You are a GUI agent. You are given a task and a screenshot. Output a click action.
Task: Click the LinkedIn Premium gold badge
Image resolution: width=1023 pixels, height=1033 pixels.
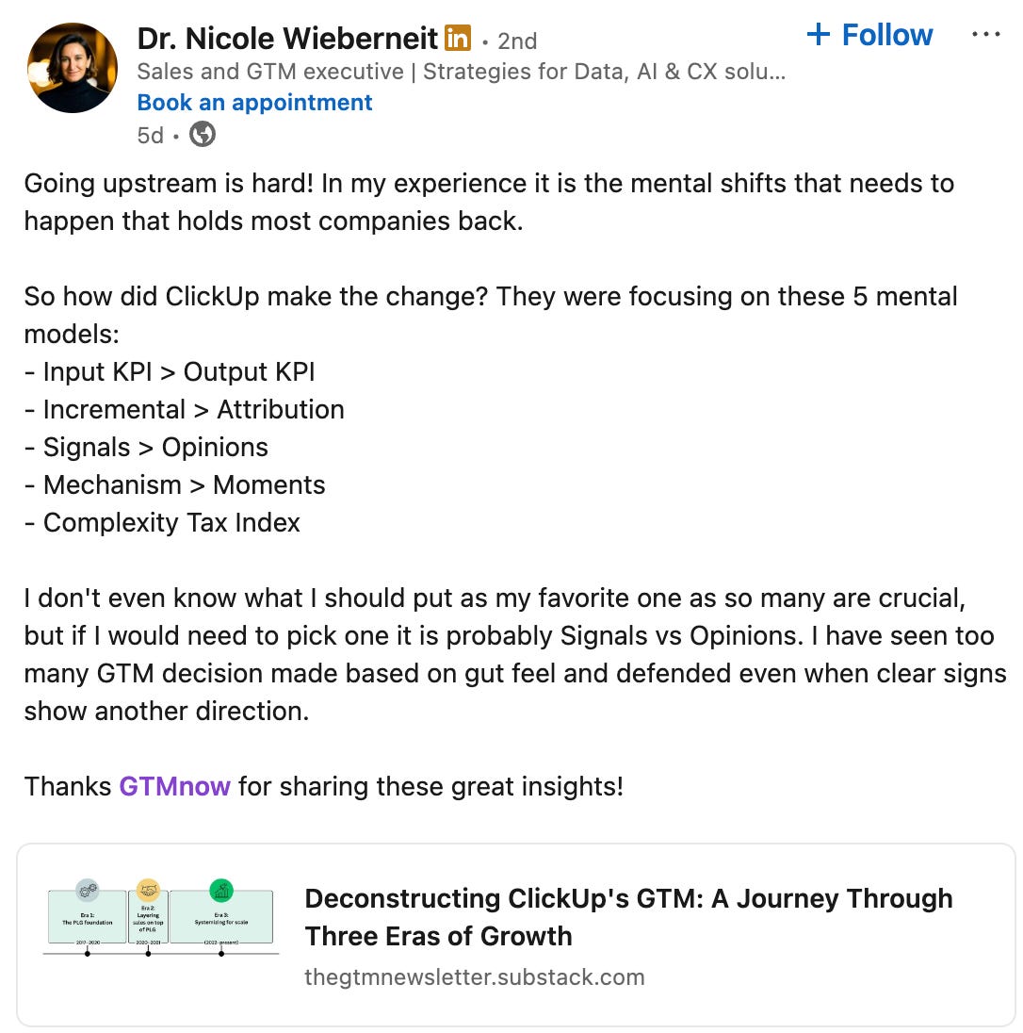click(x=458, y=38)
